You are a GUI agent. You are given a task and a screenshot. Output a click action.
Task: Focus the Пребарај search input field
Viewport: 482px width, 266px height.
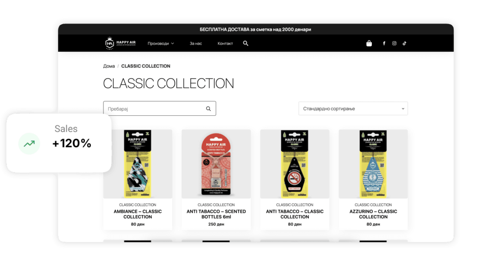tap(160, 109)
